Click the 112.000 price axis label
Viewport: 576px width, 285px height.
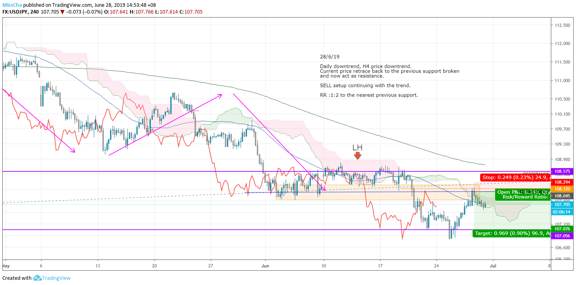(562, 43)
